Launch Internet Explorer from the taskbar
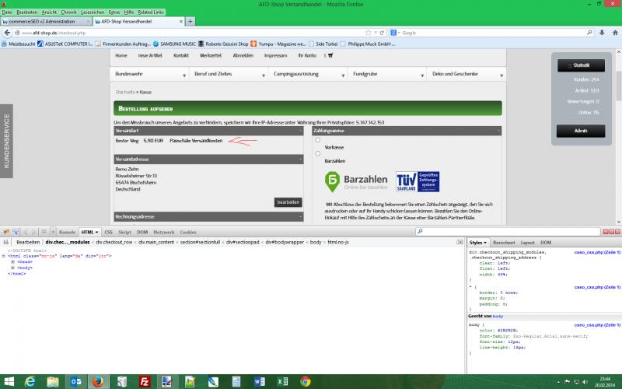 coord(30,381)
